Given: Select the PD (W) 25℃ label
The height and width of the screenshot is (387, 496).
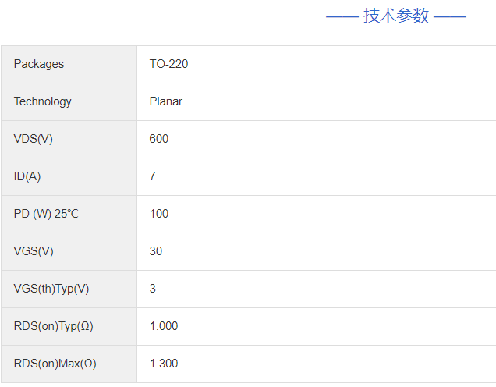Looking at the screenshot, I should point(46,214).
